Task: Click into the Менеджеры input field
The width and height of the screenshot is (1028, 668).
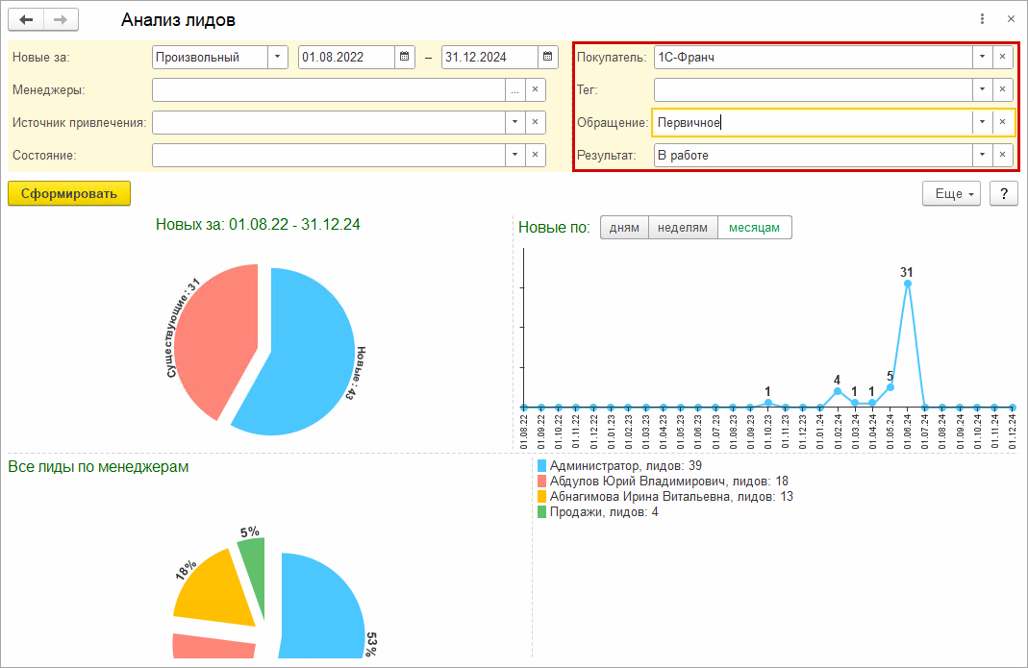Action: click(329, 89)
